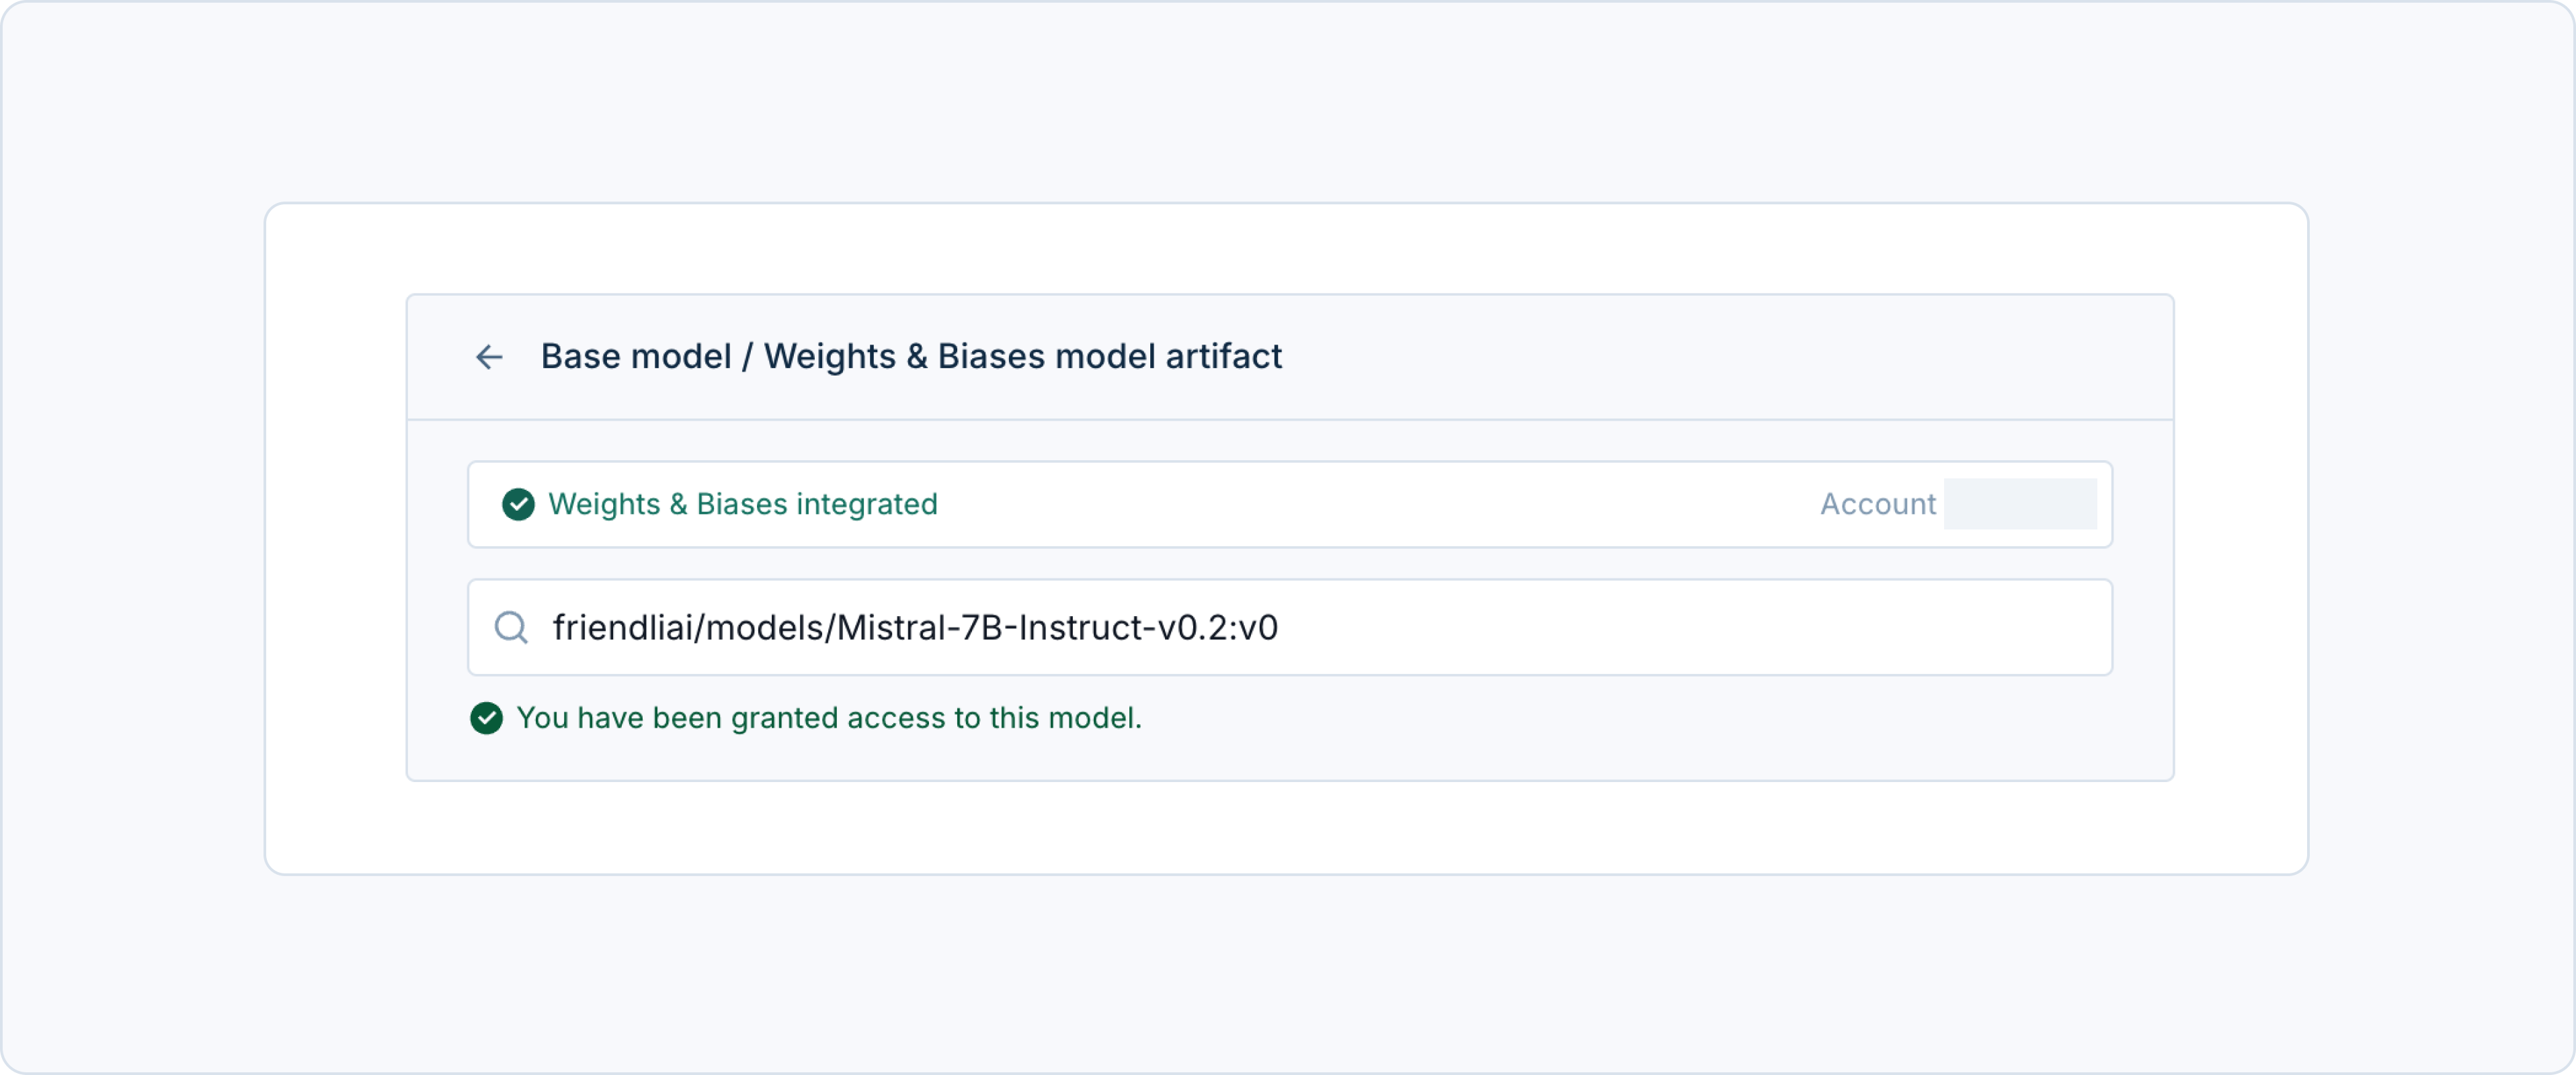Click "You have been granted access" message
The width and height of the screenshot is (2576, 1075).
[x=828, y=718]
